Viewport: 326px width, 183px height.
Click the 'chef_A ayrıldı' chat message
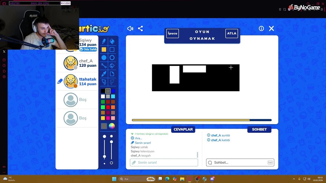click(219, 135)
